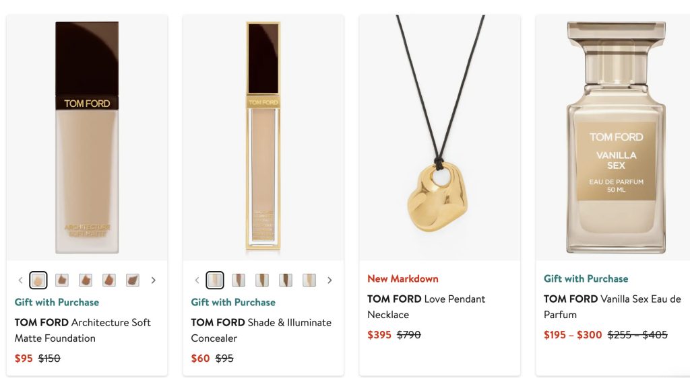Choose the second foundation shade swatch
690x378 pixels.
pyautogui.click(x=62, y=280)
